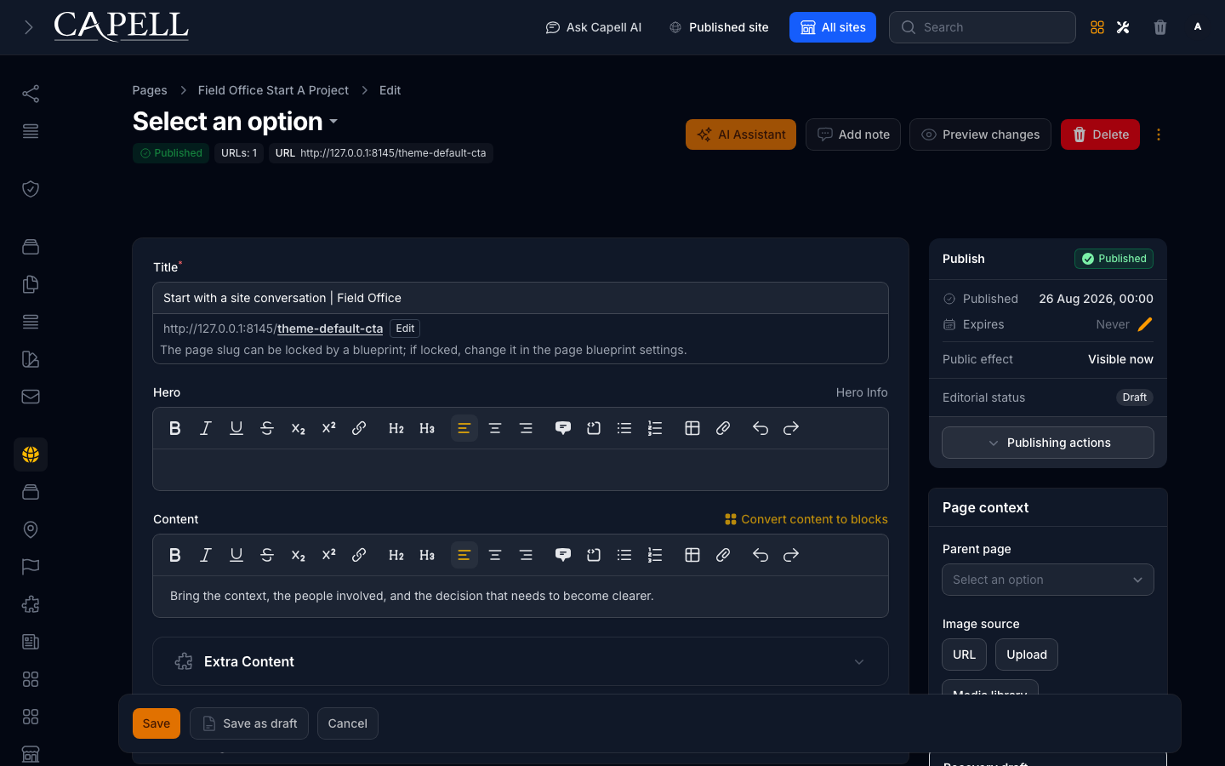
Task: Insert blockquote in the Content editor
Action: [563, 555]
